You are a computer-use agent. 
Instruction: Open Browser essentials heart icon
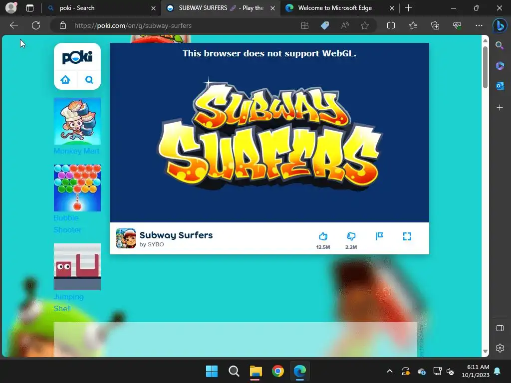tap(457, 25)
